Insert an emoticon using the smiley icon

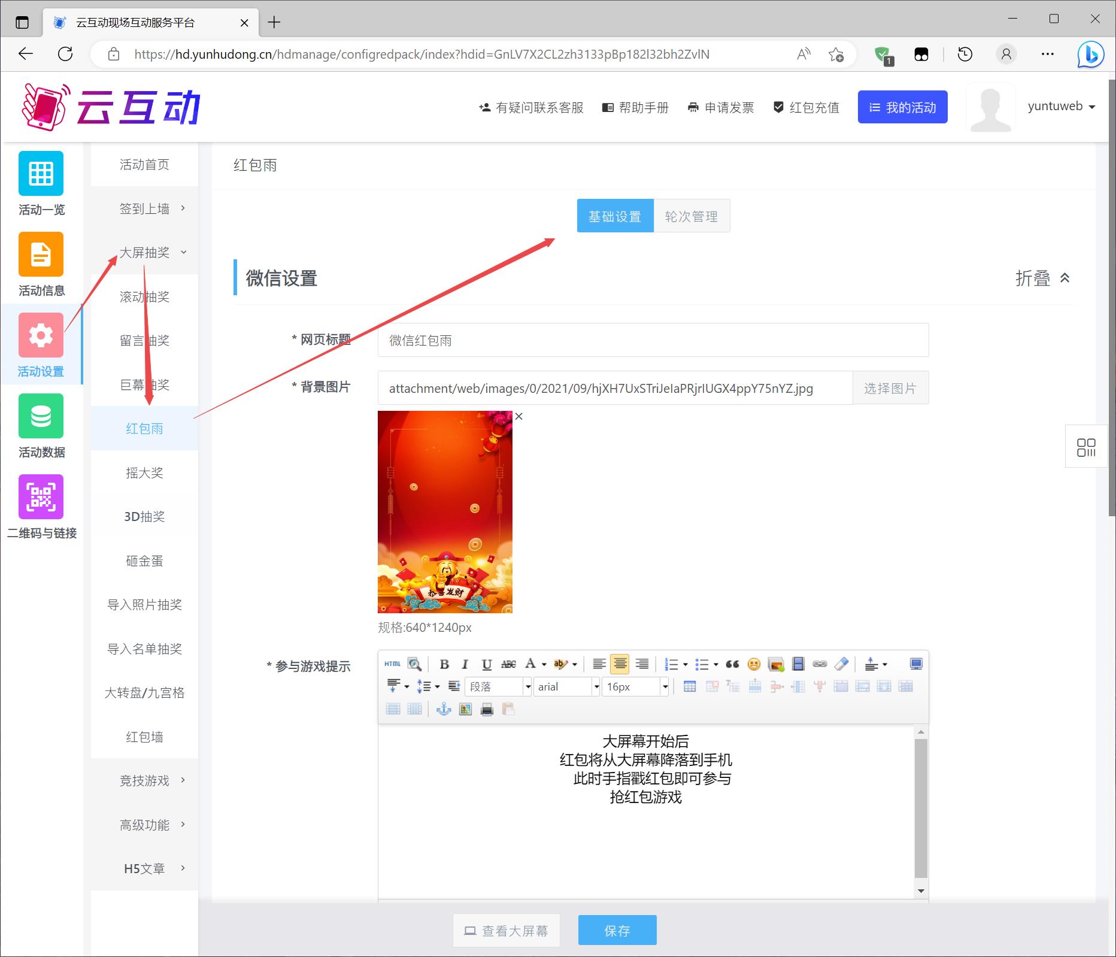pos(754,664)
